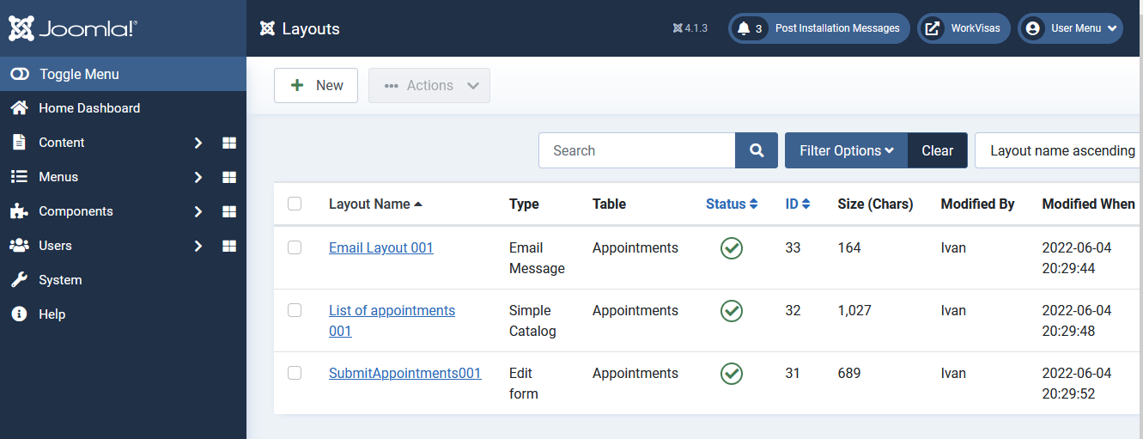Check the select-all layouts checkbox
Image resolution: width=1143 pixels, height=439 pixels.
click(x=295, y=204)
